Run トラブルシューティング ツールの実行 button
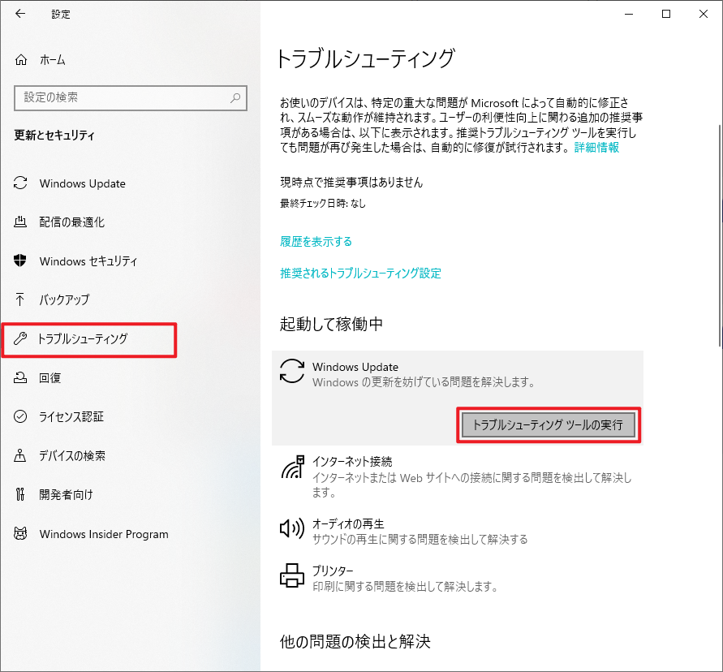The height and width of the screenshot is (672, 723). pos(549,424)
